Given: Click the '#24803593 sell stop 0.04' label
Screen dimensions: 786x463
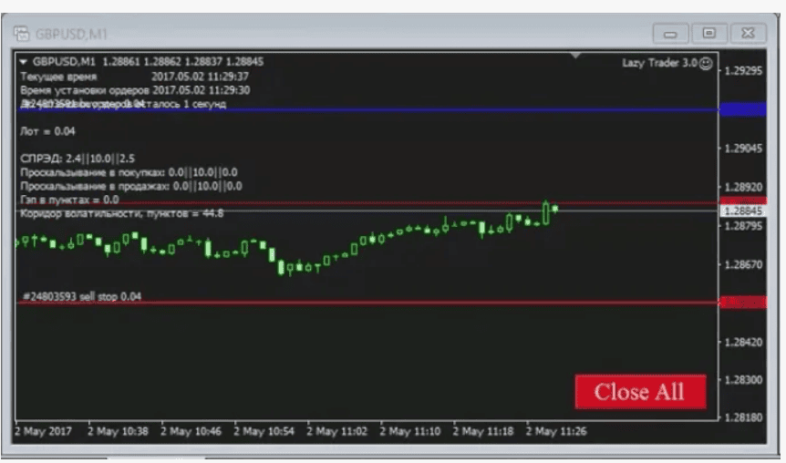Looking at the screenshot, I should tap(82, 296).
